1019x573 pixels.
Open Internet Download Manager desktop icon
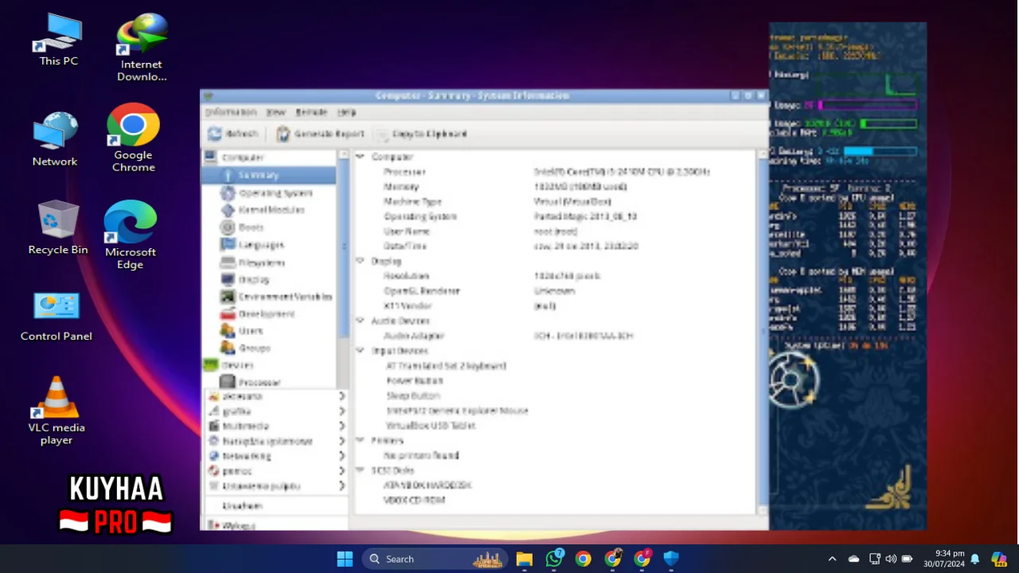pyautogui.click(x=142, y=47)
